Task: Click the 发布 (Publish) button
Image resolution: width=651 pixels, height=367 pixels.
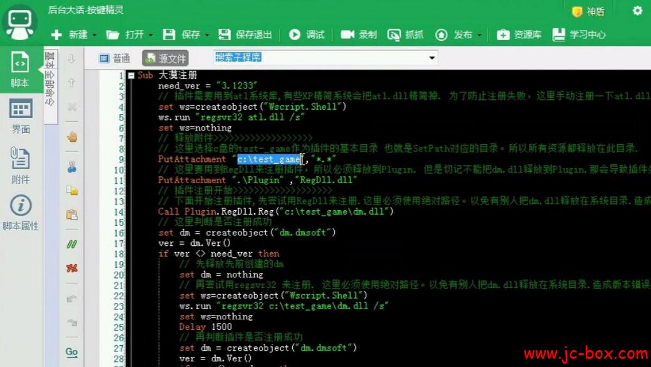Action: tap(454, 35)
